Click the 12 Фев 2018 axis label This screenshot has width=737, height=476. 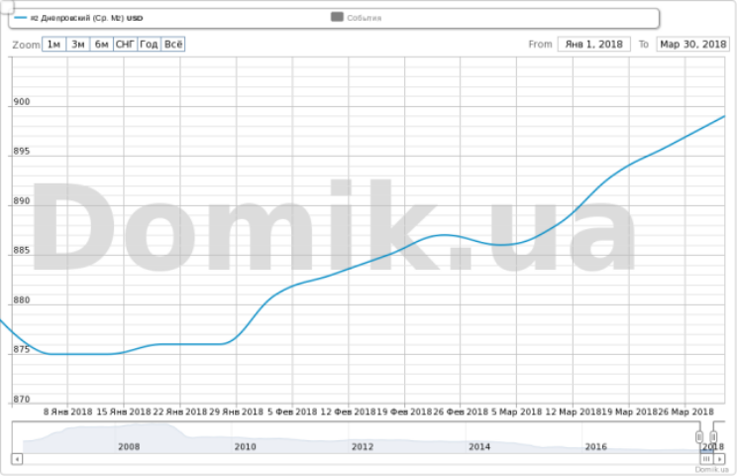click(349, 412)
